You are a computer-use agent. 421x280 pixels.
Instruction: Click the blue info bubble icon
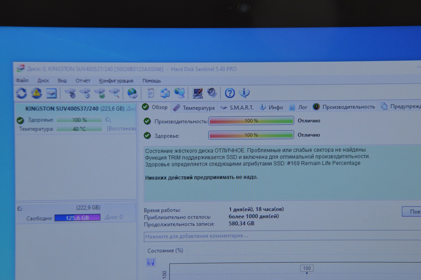tap(244, 93)
